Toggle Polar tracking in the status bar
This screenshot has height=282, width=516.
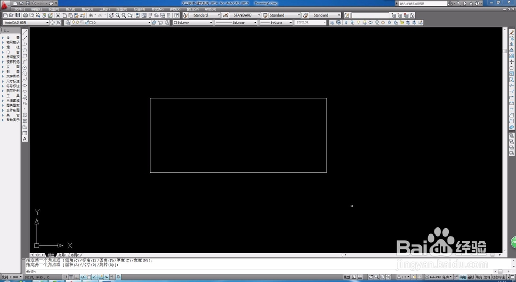click(x=83, y=277)
